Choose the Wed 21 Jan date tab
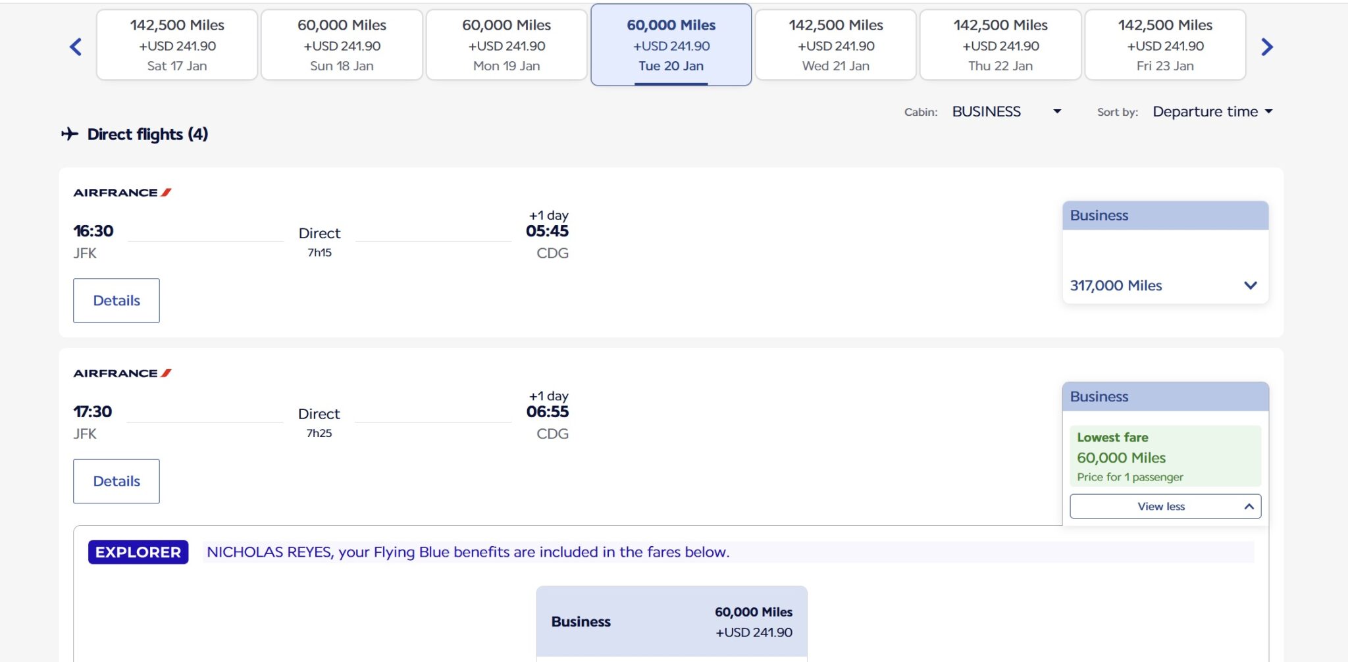1348x662 pixels. [x=835, y=45]
